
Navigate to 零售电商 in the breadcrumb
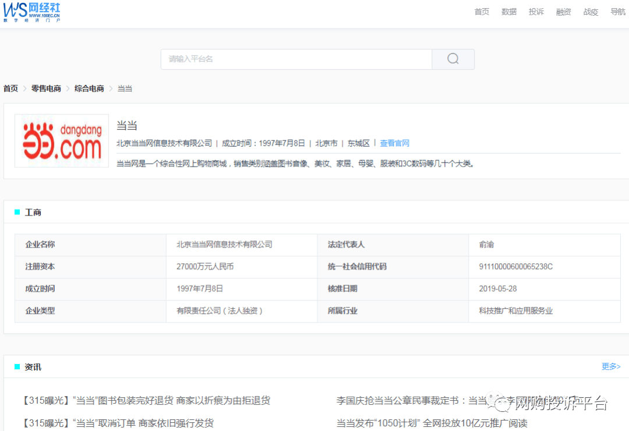(x=46, y=88)
